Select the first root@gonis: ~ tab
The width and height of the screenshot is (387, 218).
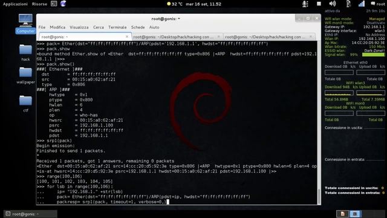tap(85, 36)
